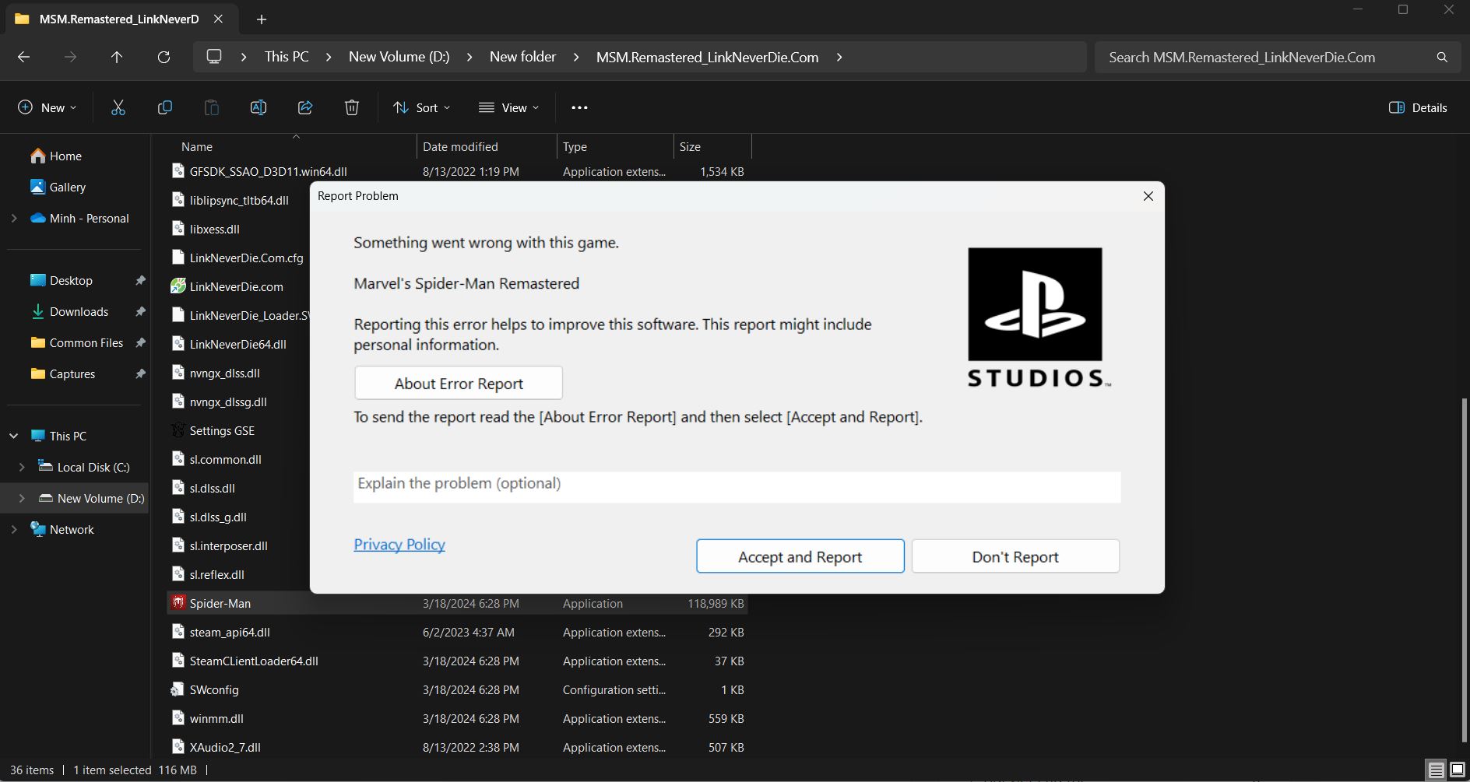Viewport: 1470px width, 782px height.
Task: Switch to details list view in status bar
Action: tap(1436, 770)
